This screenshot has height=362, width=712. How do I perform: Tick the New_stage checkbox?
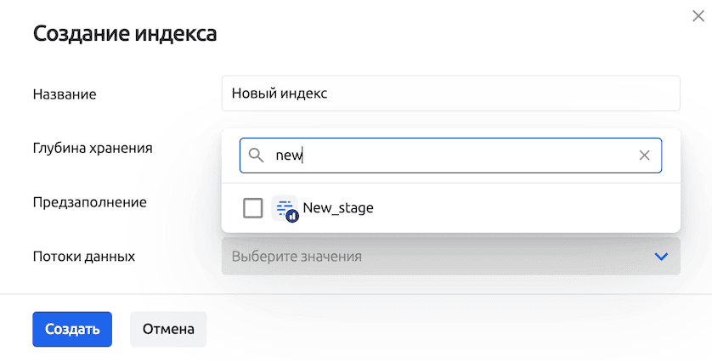pos(253,208)
